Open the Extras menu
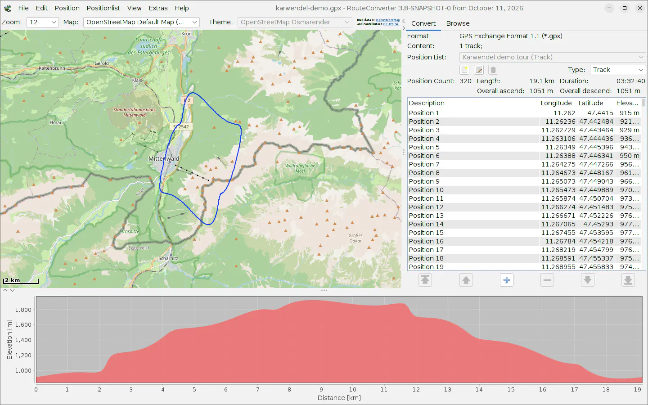Screen dimensions: 648x405 (158, 8)
